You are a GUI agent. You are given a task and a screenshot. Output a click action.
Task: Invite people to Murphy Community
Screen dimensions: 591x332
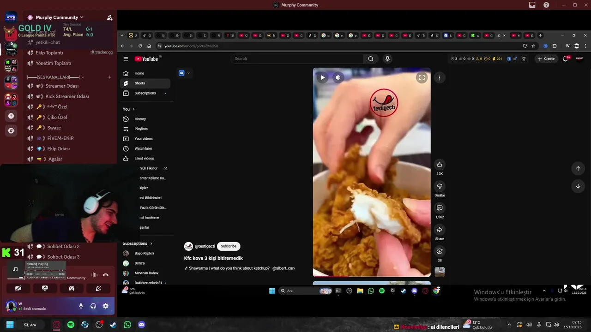[x=109, y=18]
